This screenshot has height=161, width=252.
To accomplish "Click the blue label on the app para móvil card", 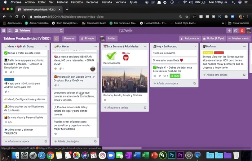I will (9, 79).
